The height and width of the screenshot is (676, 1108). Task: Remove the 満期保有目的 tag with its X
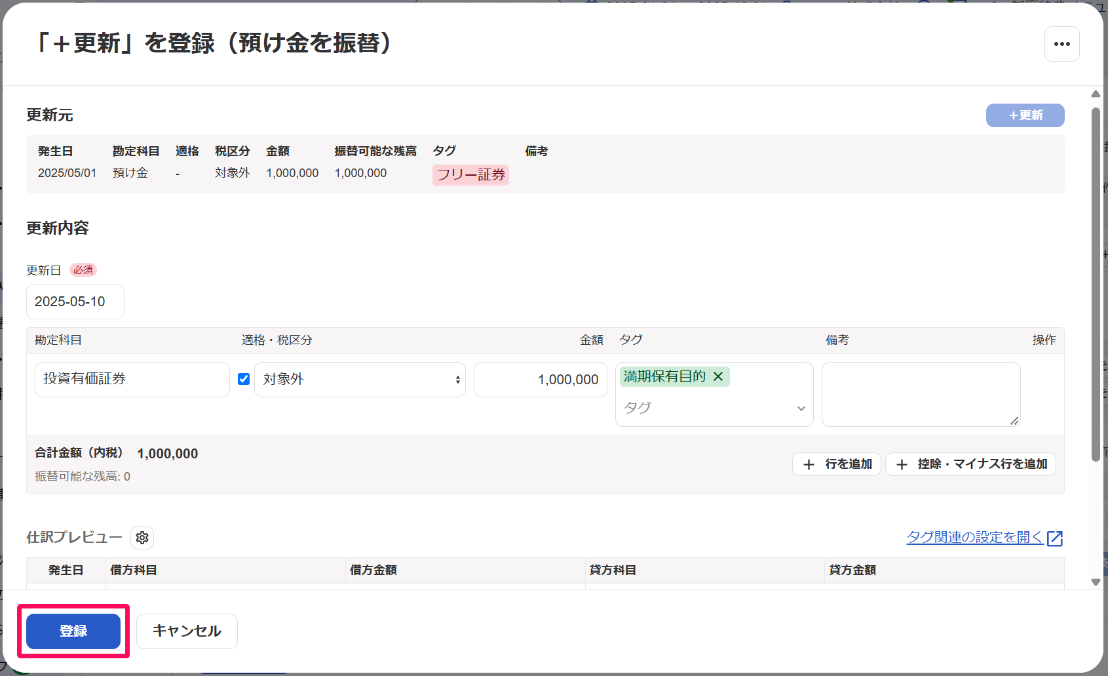tap(718, 376)
